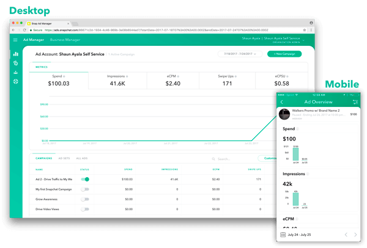
Task: Enable the Grow Awareness campaign toggle
Action: (x=85, y=199)
